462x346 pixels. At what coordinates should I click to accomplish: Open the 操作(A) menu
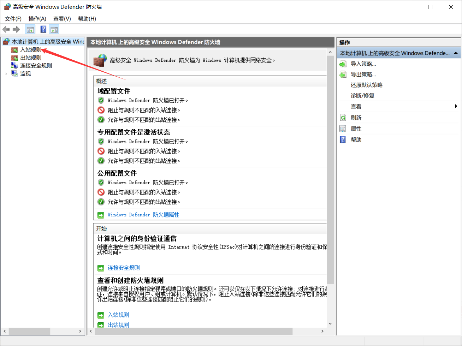(37, 19)
